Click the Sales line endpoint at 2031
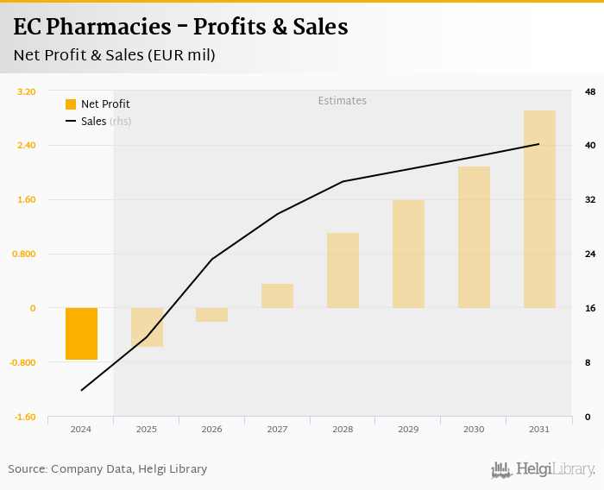 coord(539,144)
